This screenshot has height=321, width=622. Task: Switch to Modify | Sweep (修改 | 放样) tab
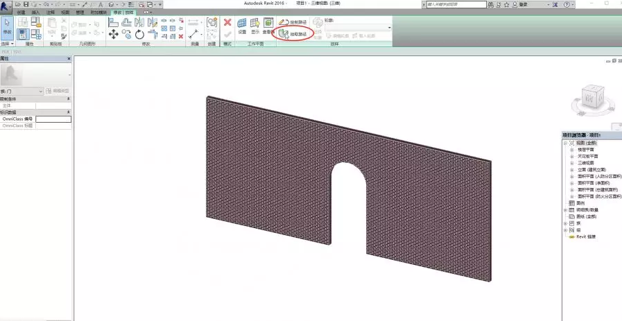[123, 12]
